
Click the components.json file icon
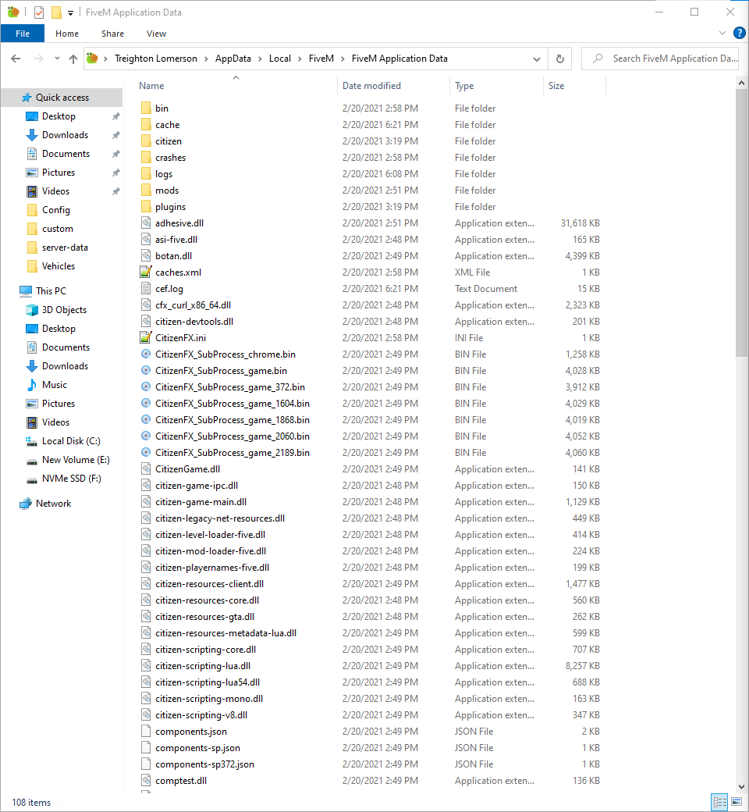click(x=146, y=732)
